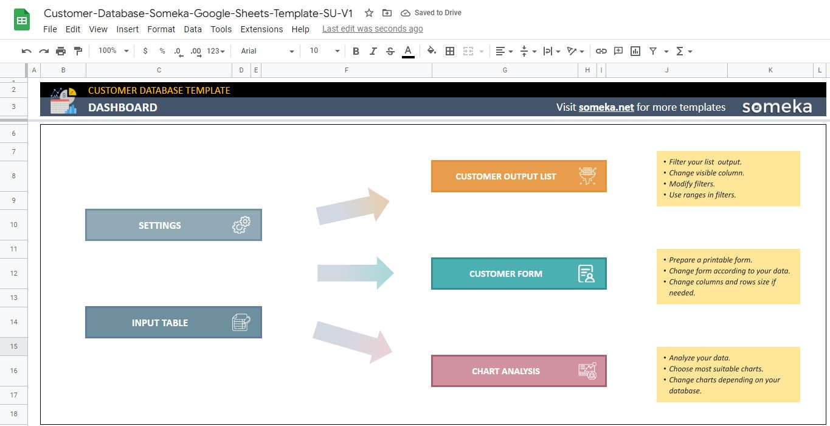This screenshot has height=426, width=830.
Task: Expand filter views dropdown arrow
Action: [666, 52]
